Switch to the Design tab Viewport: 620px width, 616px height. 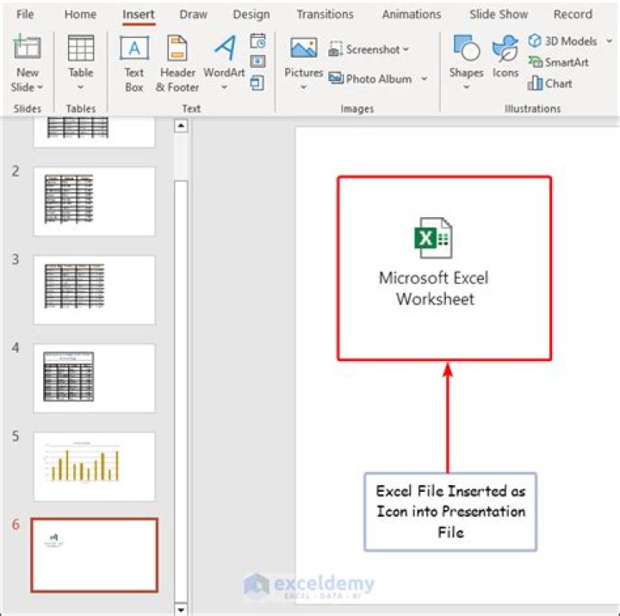(251, 15)
